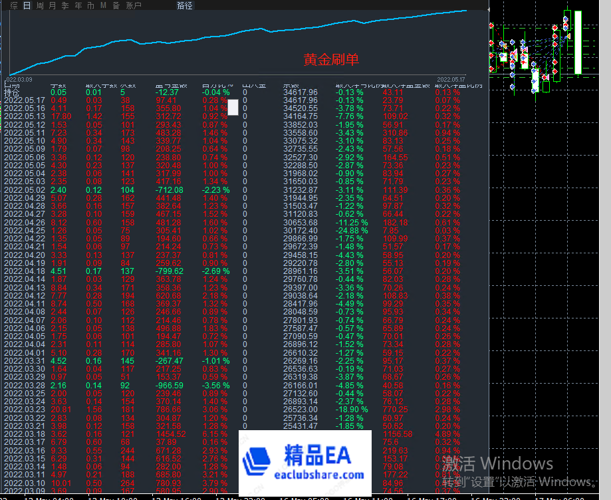
Task: Click the 路径 path button
Action: [x=185, y=5]
